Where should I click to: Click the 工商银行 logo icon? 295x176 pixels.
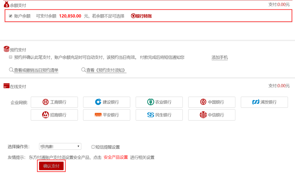coord(45,102)
